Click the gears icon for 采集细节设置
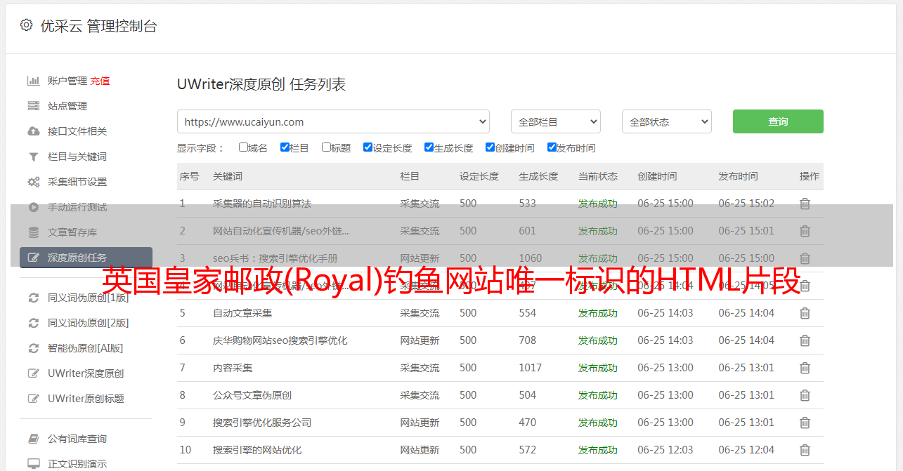Screen dimensions: 903x471 coord(33,182)
